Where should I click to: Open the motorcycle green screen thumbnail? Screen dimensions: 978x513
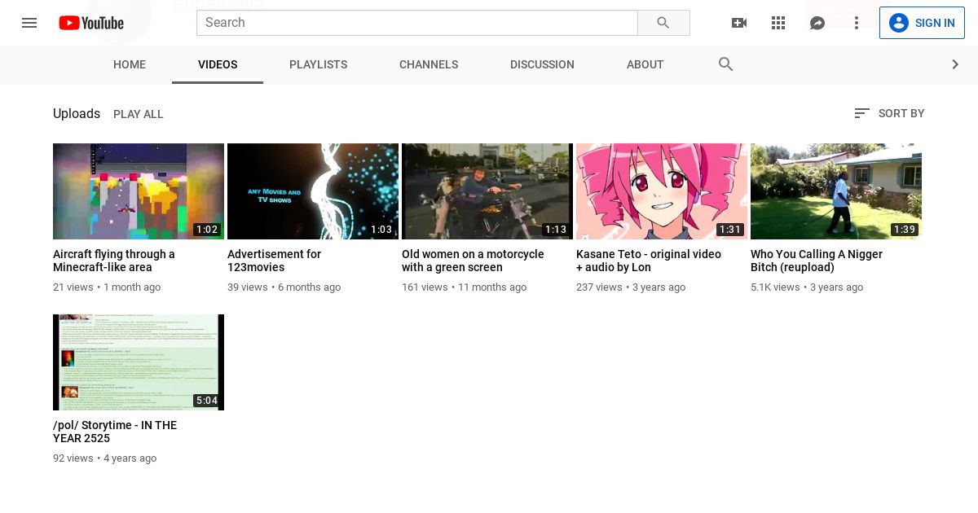487,191
